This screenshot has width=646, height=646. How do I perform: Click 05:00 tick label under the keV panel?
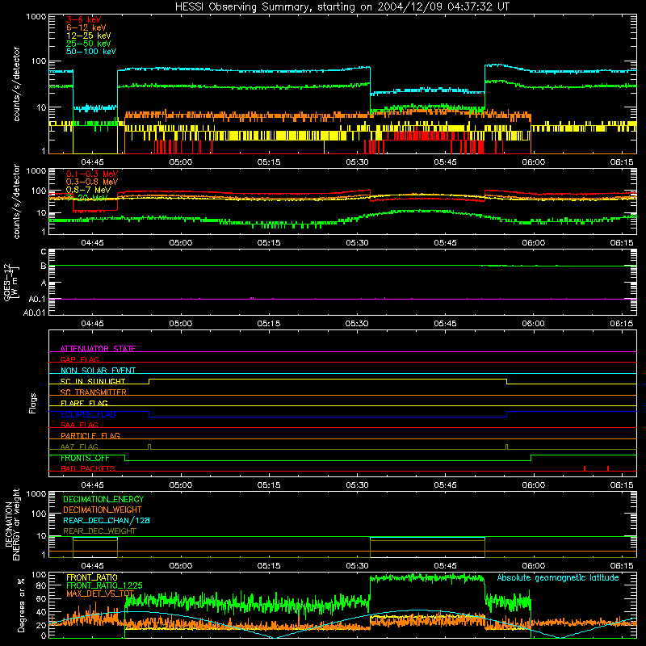[x=180, y=162]
